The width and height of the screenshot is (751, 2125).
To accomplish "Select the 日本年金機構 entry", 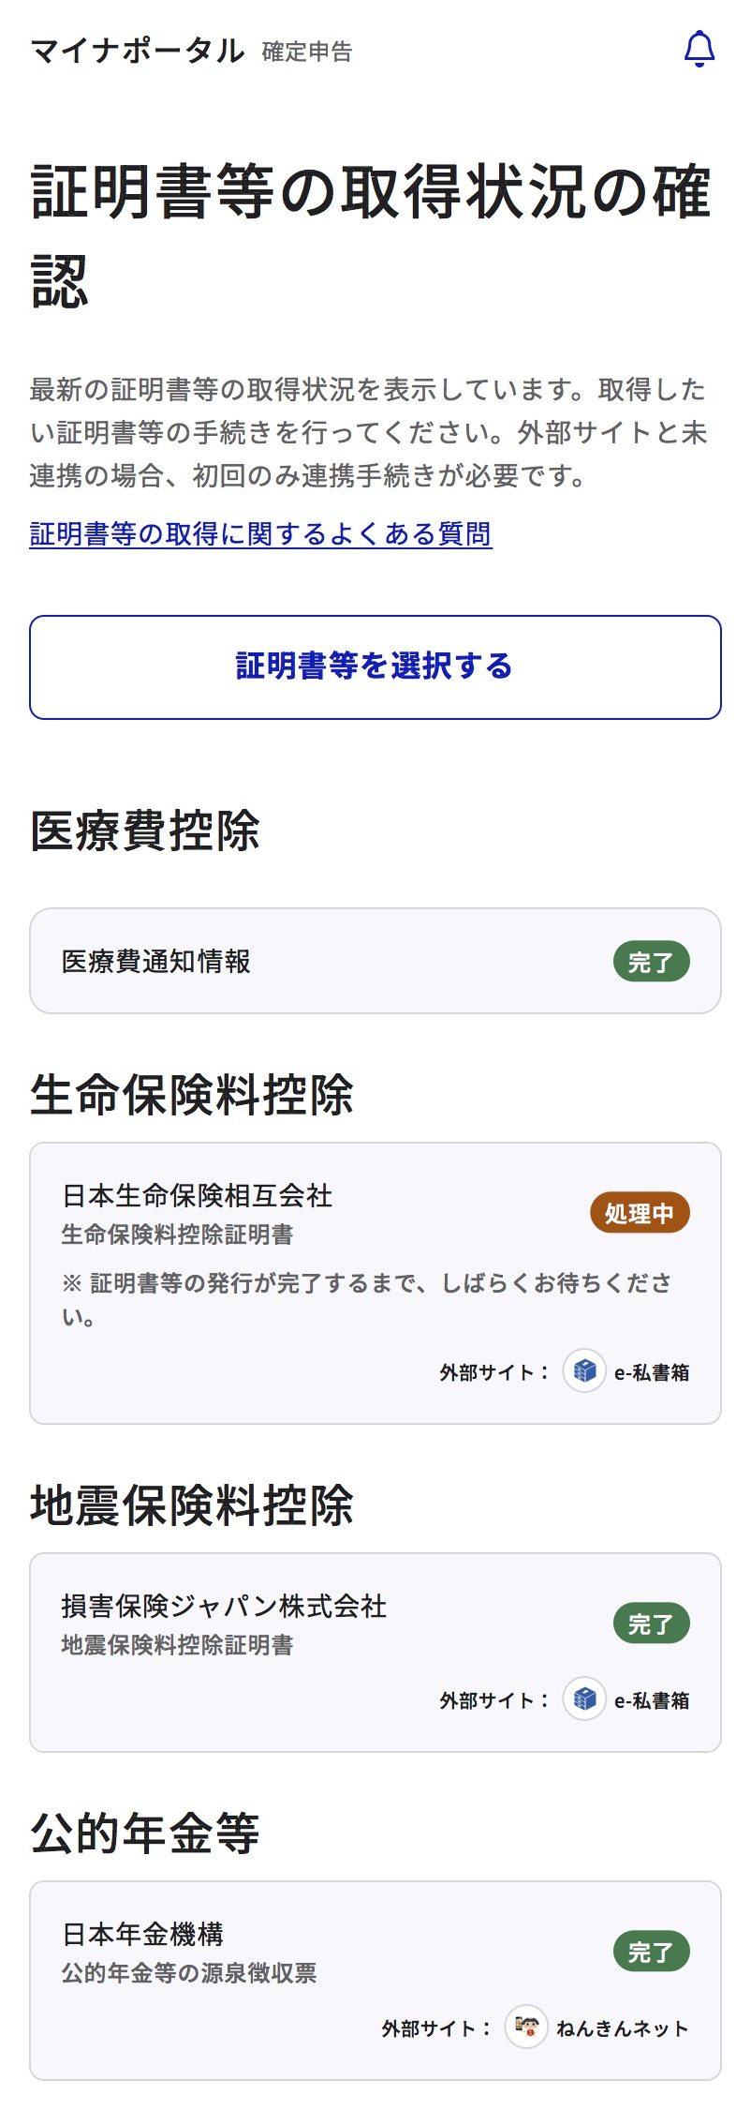I will pos(142,1934).
